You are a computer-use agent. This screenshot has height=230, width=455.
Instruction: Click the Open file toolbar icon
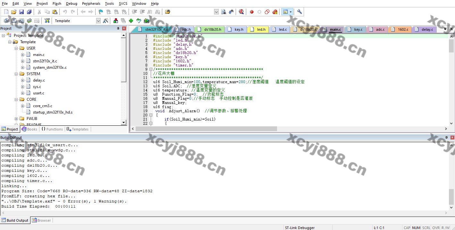pos(13,12)
